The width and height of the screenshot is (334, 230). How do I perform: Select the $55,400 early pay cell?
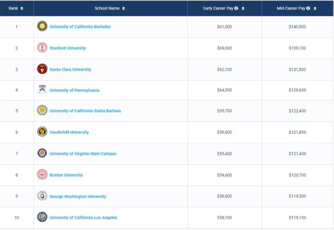click(225, 154)
